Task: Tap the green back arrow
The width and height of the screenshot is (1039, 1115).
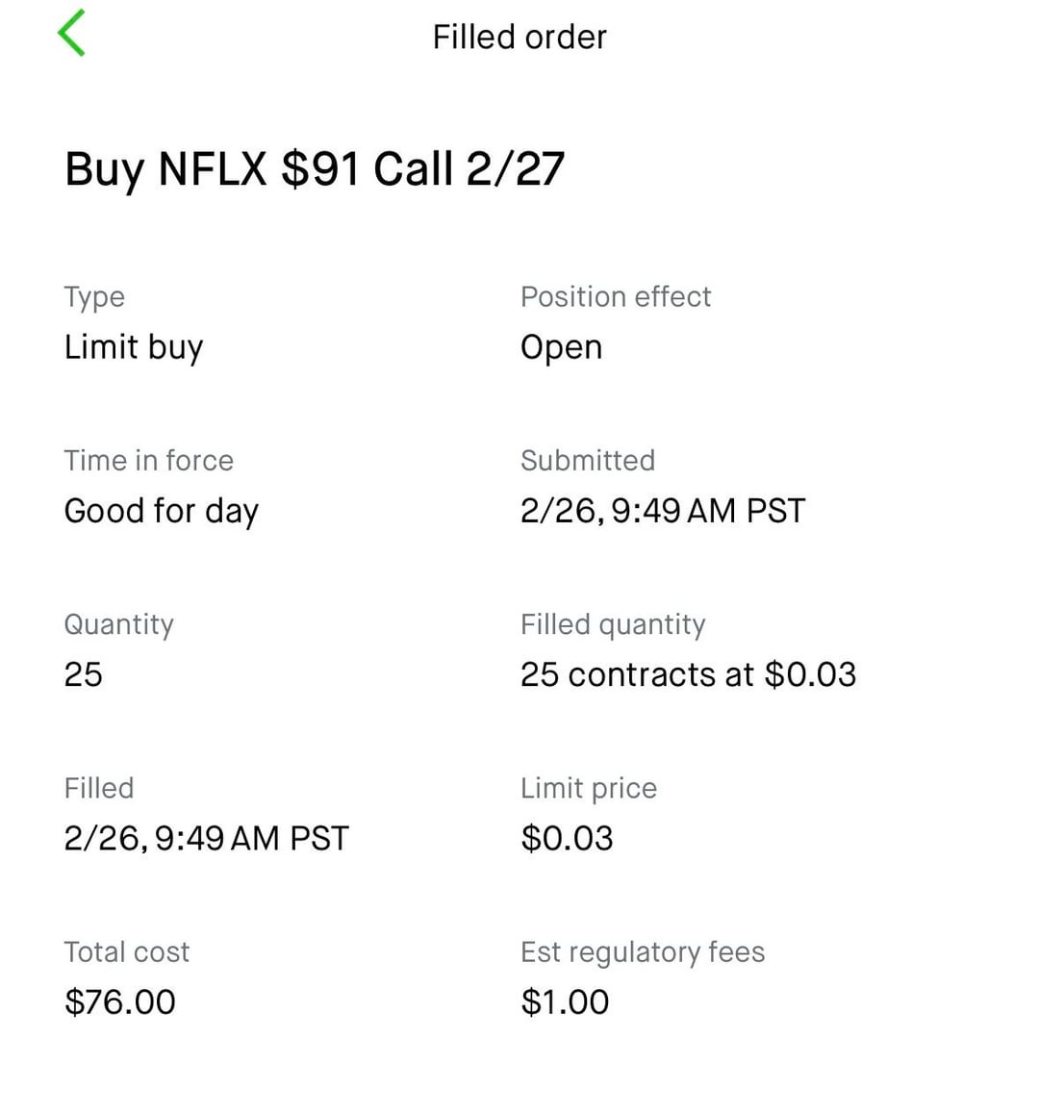Action: tap(72, 33)
